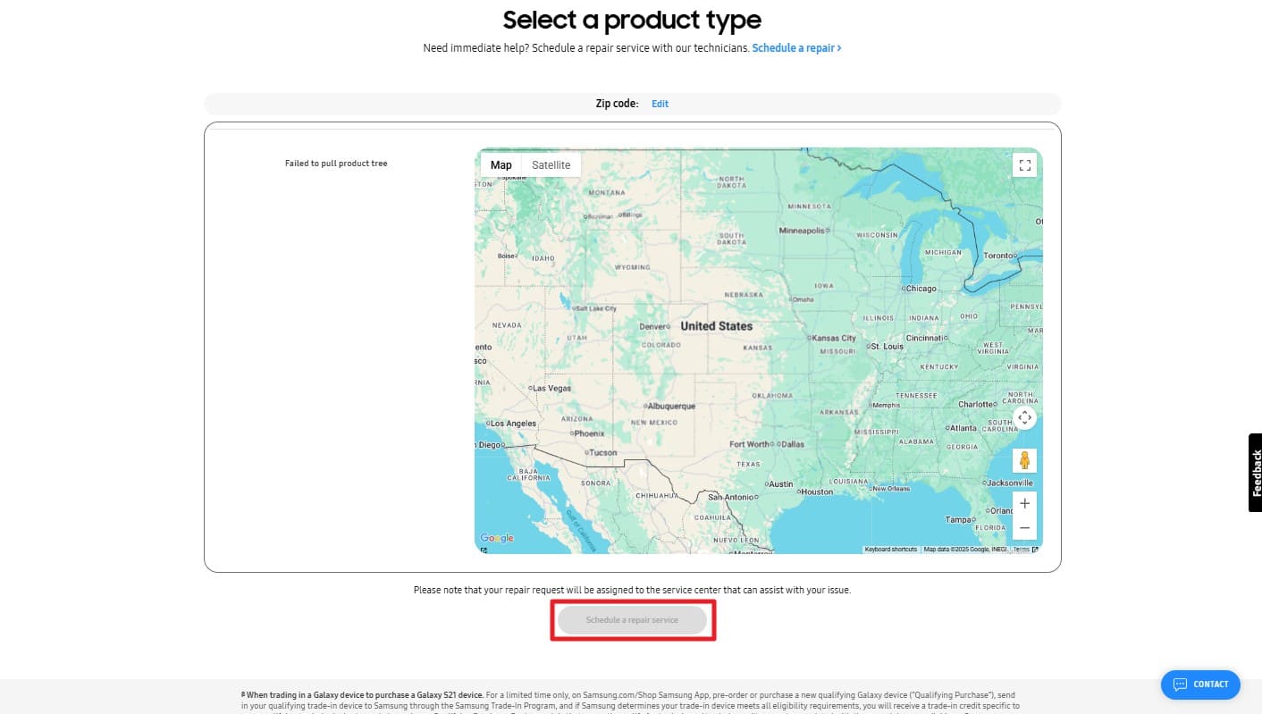Viewport: 1262px width, 714px height.
Task: Open map Terms link
Action: [x=1021, y=550]
